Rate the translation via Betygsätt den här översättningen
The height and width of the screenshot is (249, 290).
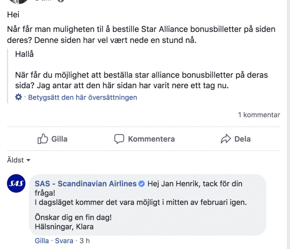(82, 97)
